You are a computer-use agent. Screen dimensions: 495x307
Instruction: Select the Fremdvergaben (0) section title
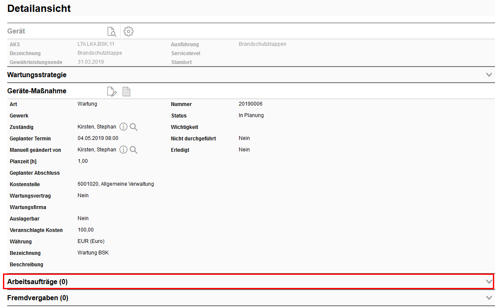[x=38, y=298]
